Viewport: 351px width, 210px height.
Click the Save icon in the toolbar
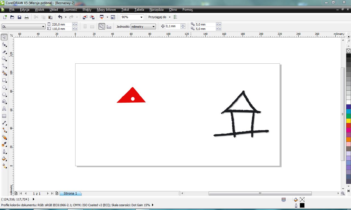click(19, 17)
